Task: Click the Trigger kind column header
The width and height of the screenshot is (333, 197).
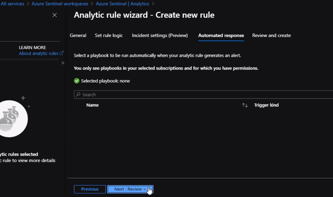Action: (266, 105)
